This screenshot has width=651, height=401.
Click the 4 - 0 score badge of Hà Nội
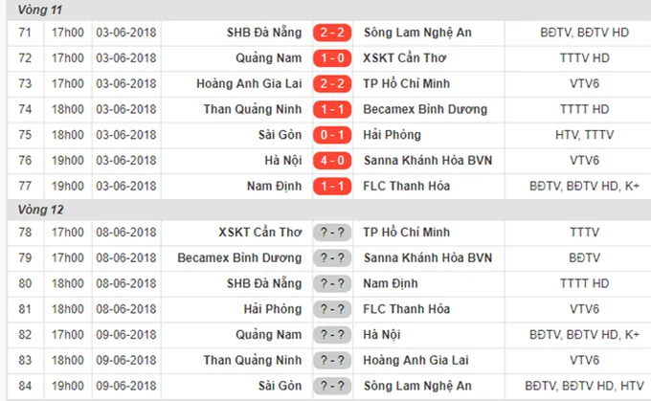click(332, 160)
